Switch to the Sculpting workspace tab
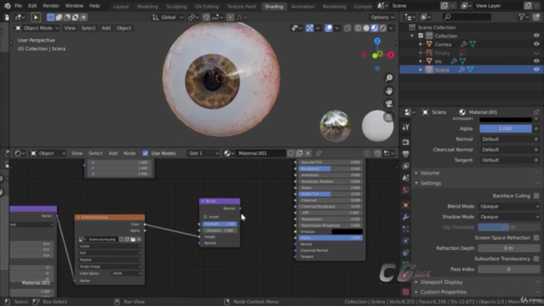The height and width of the screenshot is (306, 544). coord(176,6)
